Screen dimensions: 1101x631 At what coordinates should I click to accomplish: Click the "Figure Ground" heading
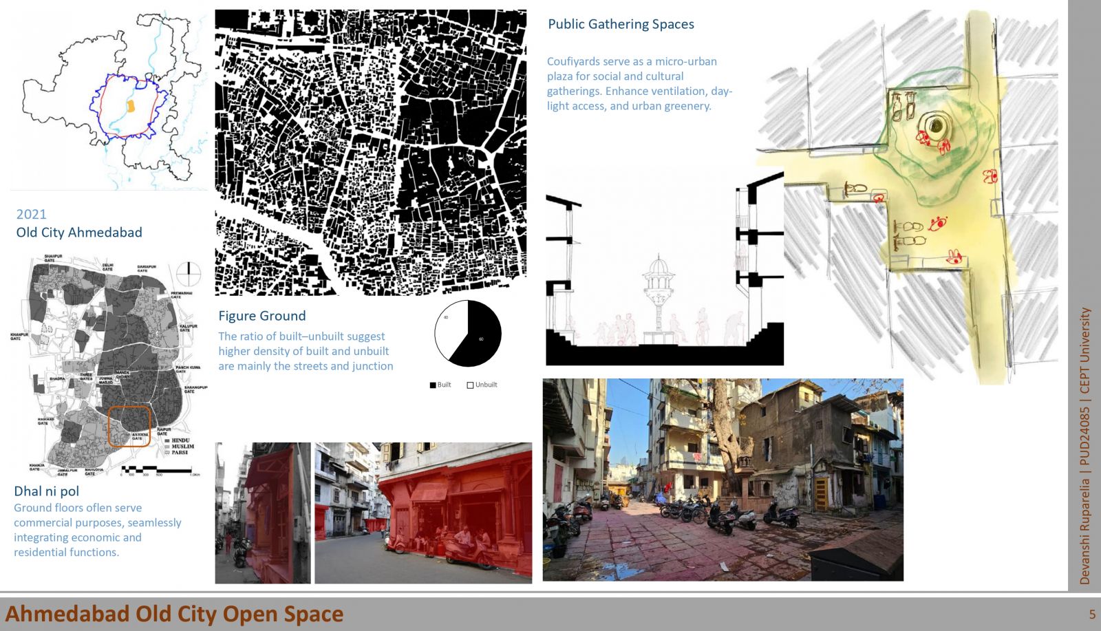[262, 316]
